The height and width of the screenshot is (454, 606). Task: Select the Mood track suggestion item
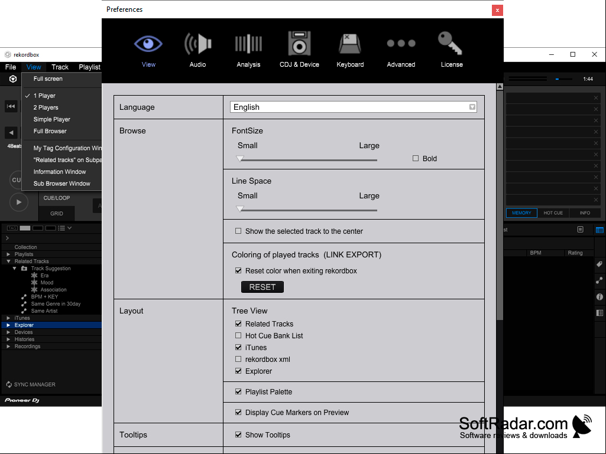tap(47, 283)
